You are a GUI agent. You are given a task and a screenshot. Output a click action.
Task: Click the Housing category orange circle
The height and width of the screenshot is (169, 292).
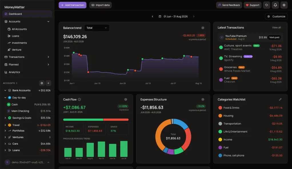point(220,116)
